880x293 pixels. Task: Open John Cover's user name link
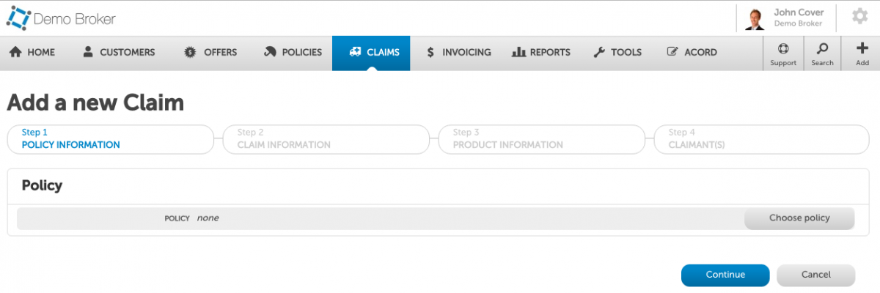coord(799,12)
